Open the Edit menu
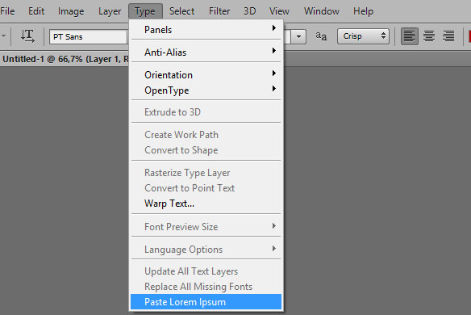Screen dimensions: 471x315 (x=36, y=11)
